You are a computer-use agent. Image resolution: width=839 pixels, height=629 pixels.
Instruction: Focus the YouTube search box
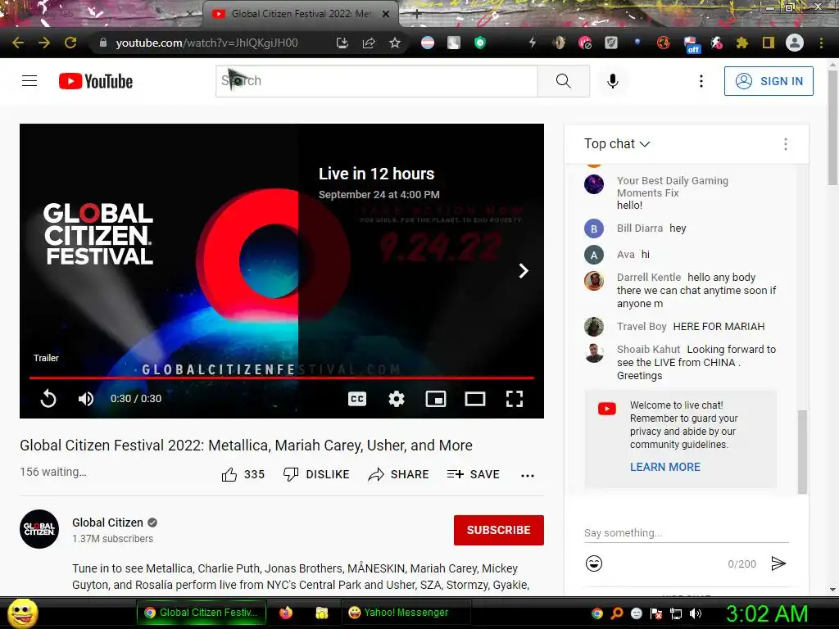point(377,81)
